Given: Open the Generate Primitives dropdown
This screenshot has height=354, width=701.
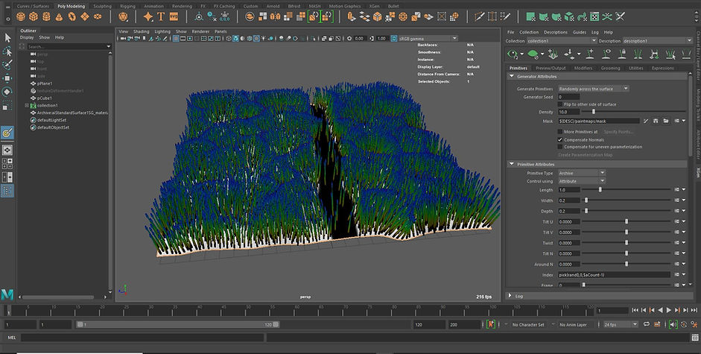Looking at the screenshot, I should (x=593, y=89).
